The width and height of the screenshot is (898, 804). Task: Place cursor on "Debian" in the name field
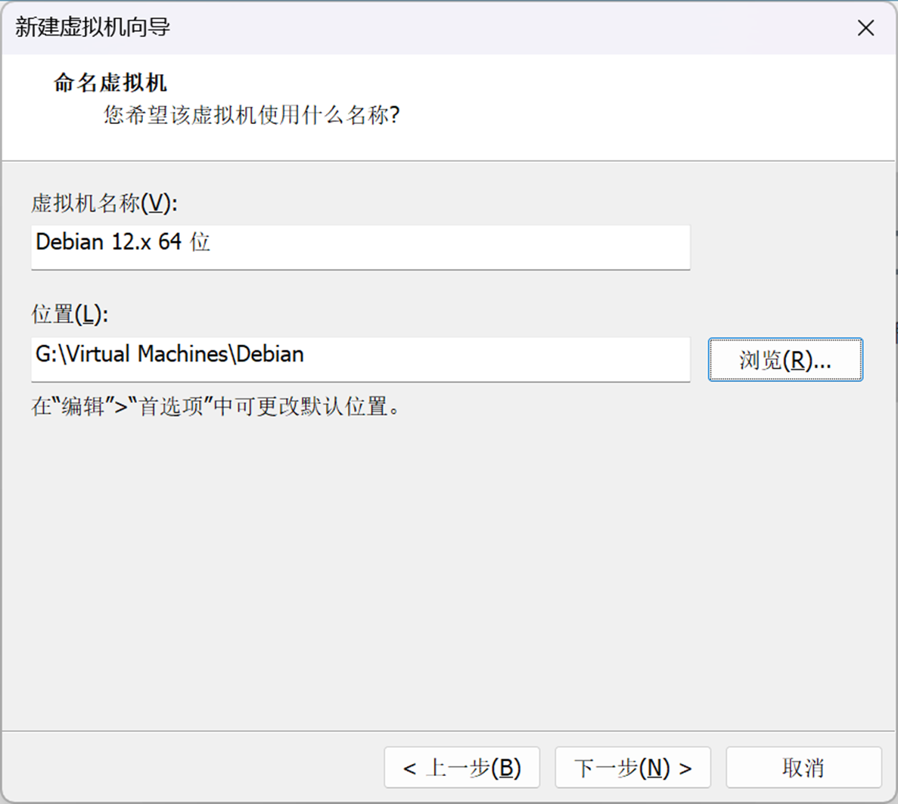click(70, 242)
